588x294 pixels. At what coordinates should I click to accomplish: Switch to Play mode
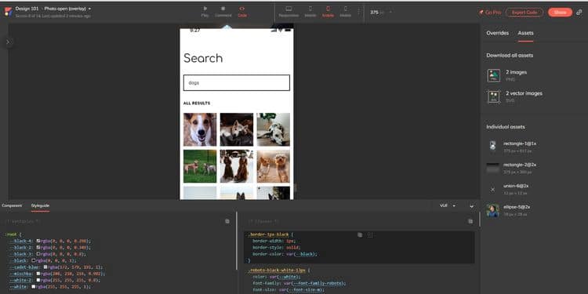[205, 12]
